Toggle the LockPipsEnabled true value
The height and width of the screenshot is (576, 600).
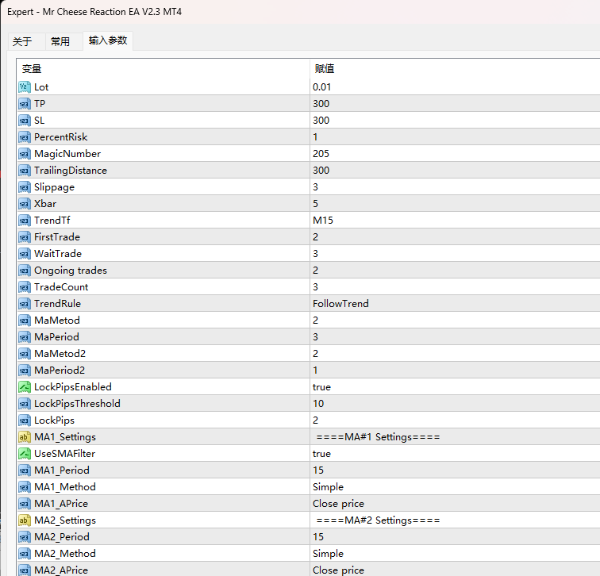[x=455, y=387]
